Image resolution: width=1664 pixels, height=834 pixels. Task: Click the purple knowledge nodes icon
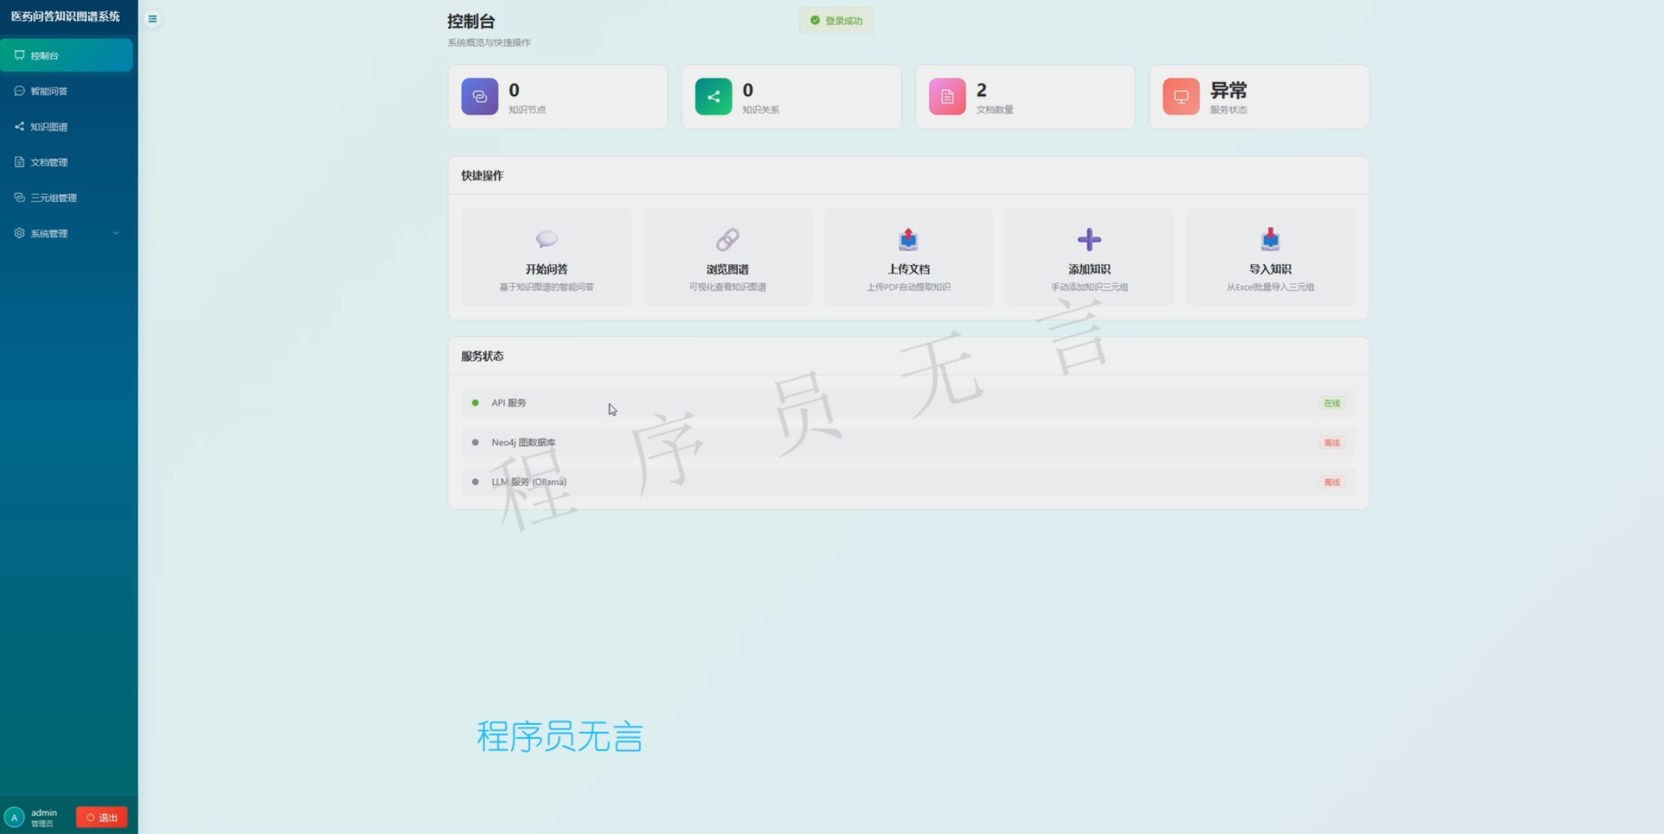pyautogui.click(x=479, y=97)
